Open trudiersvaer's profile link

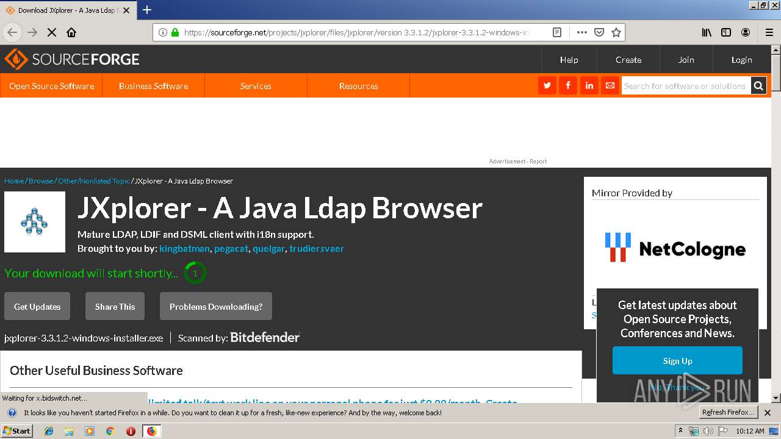coord(317,248)
